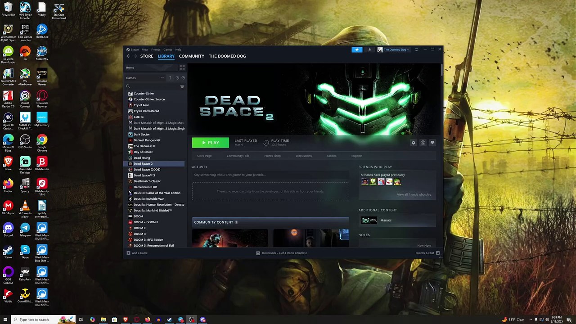Image resolution: width=576 pixels, height=324 pixels.
Task: Open THE DOOMED DOG profile tab
Action: [x=227, y=56]
